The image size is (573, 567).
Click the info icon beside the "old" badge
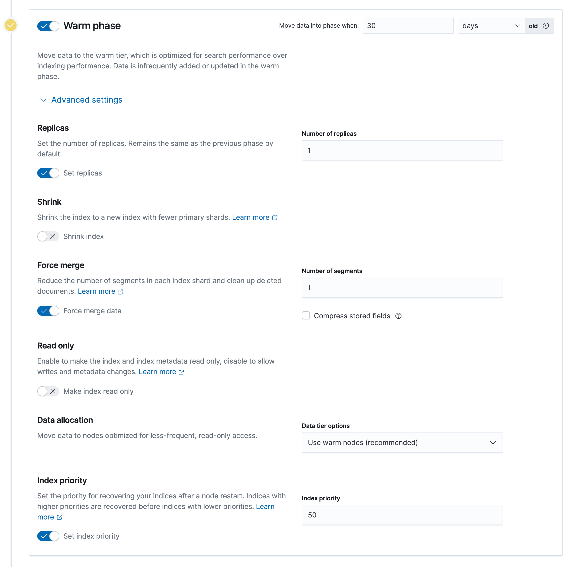pos(547,25)
